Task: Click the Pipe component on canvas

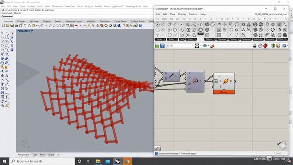Action: click(224, 82)
